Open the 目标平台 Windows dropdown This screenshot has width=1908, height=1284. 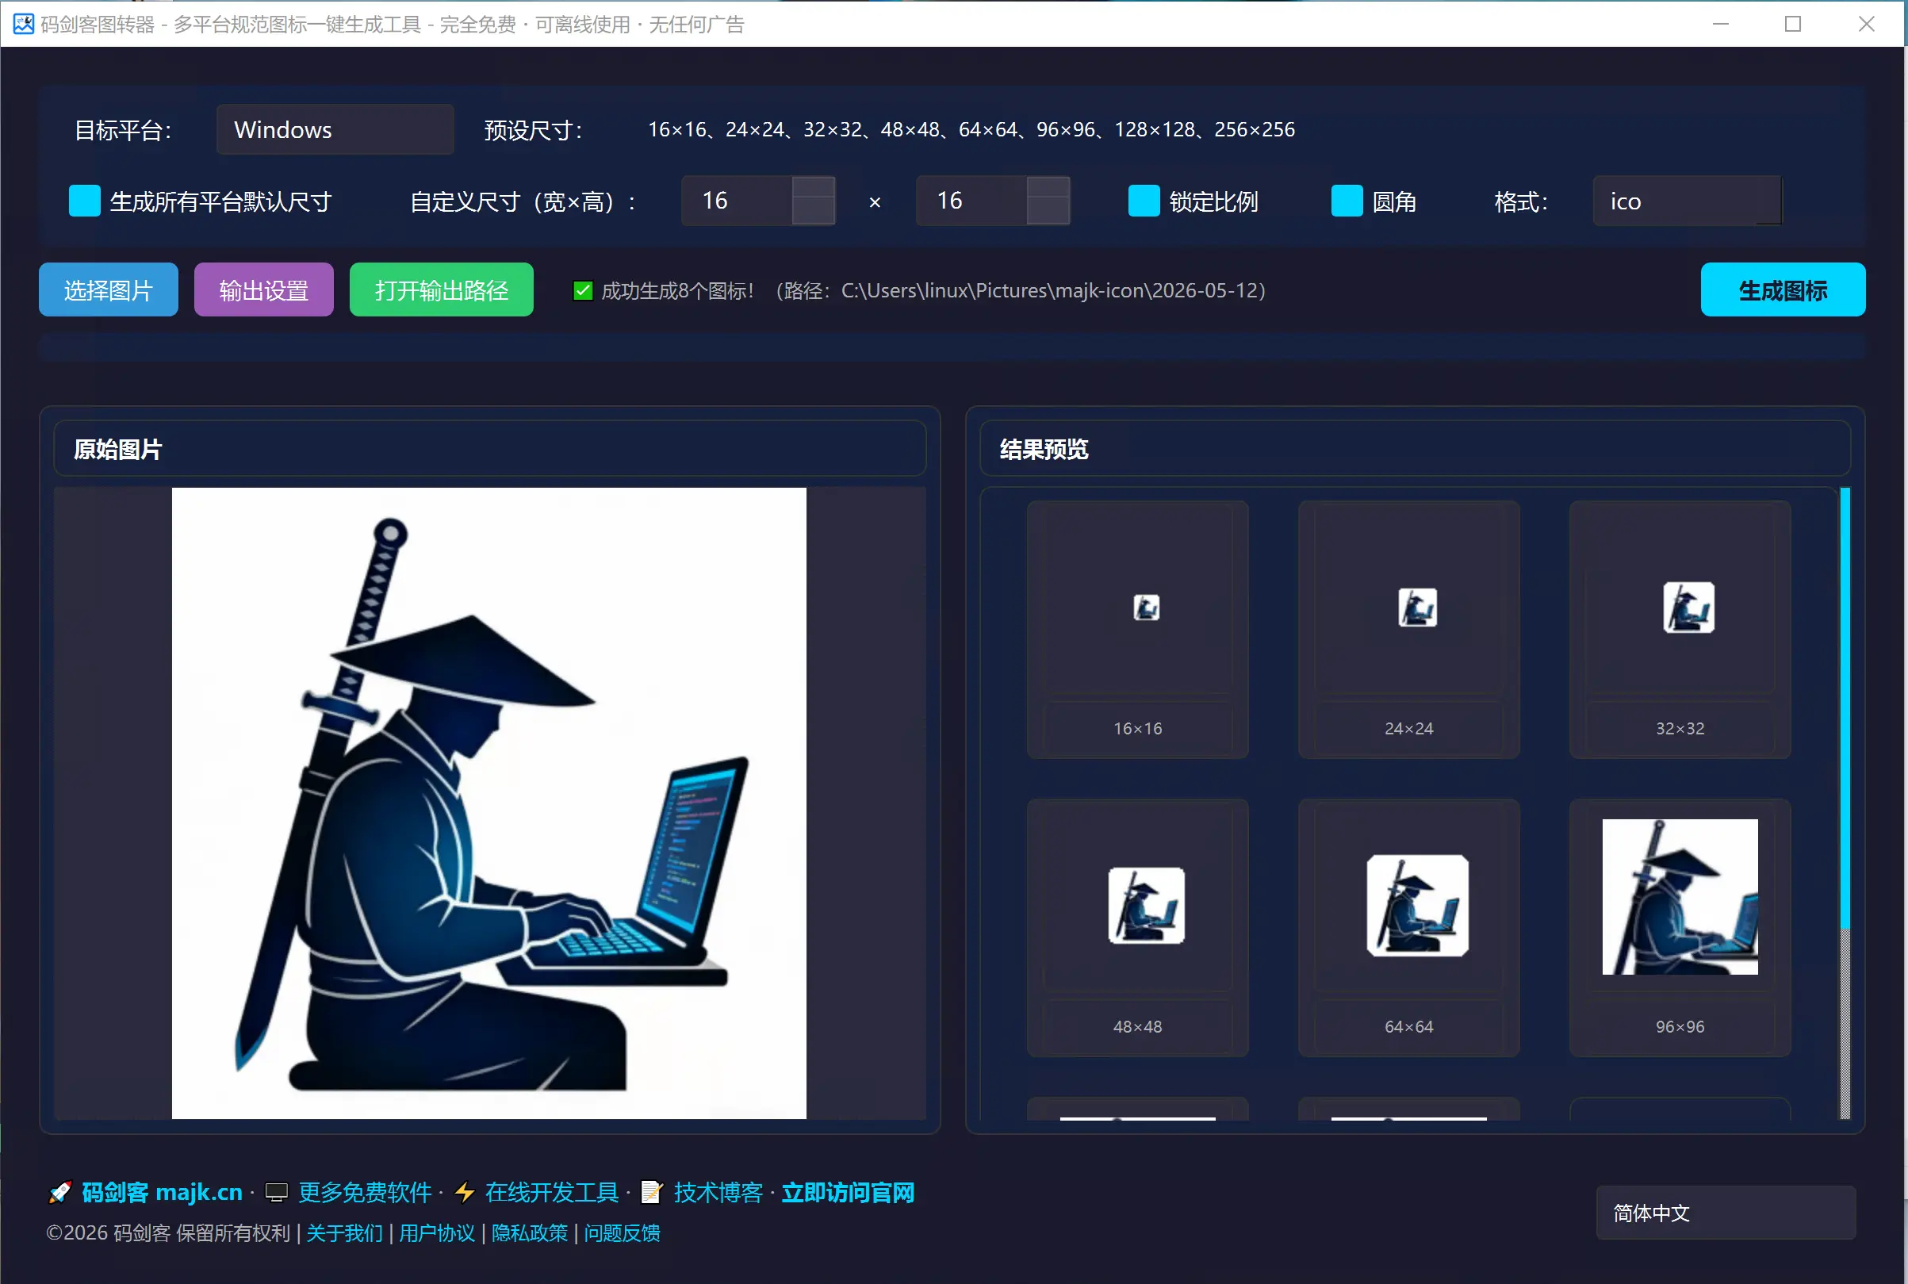click(335, 129)
